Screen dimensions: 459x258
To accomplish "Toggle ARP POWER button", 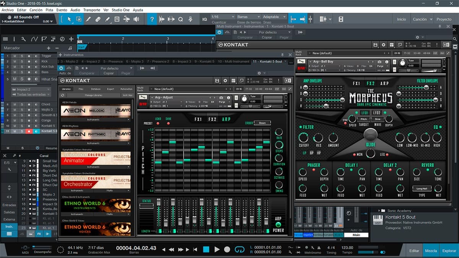I will click(278, 225).
